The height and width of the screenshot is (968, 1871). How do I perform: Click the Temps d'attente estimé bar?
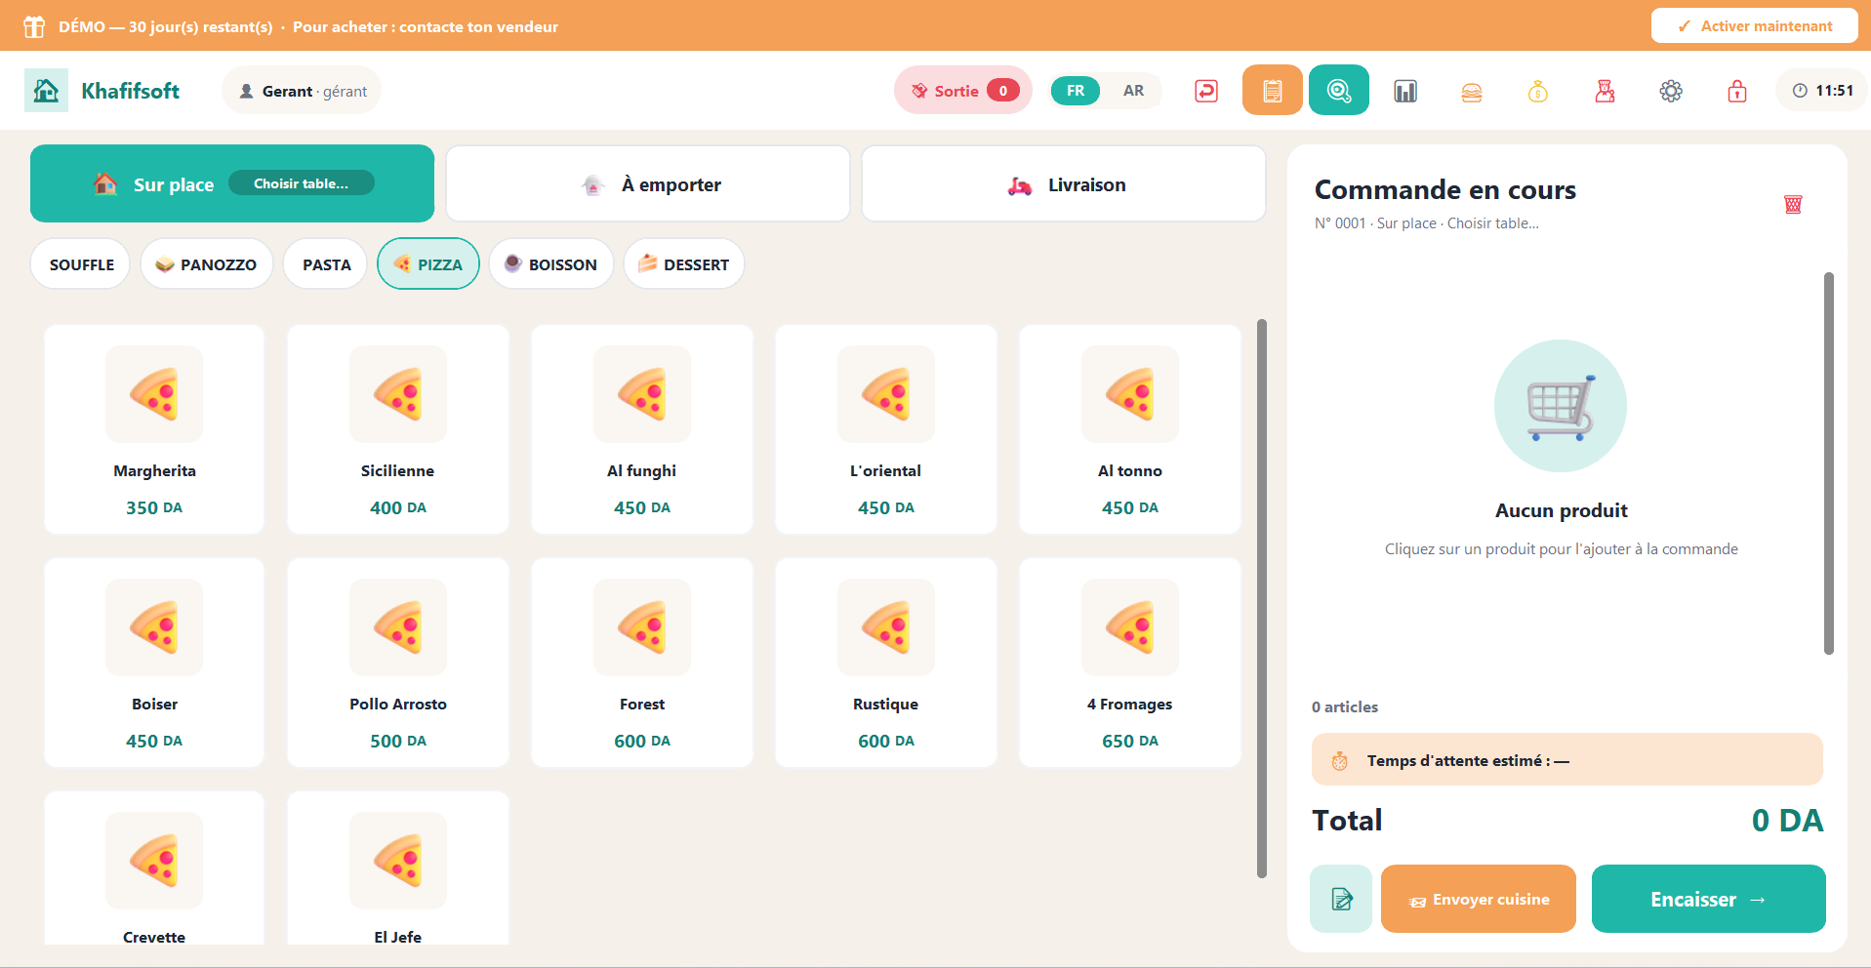[1567, 759]
